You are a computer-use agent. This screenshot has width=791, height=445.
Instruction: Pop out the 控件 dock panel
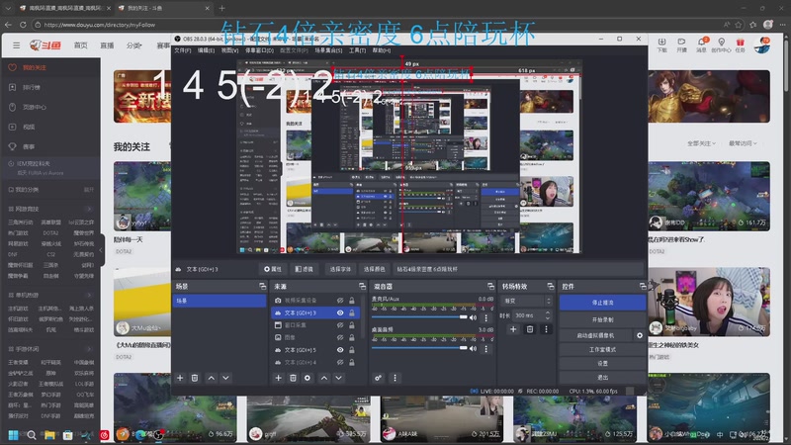pyautogui.click(x=642, y=286)
